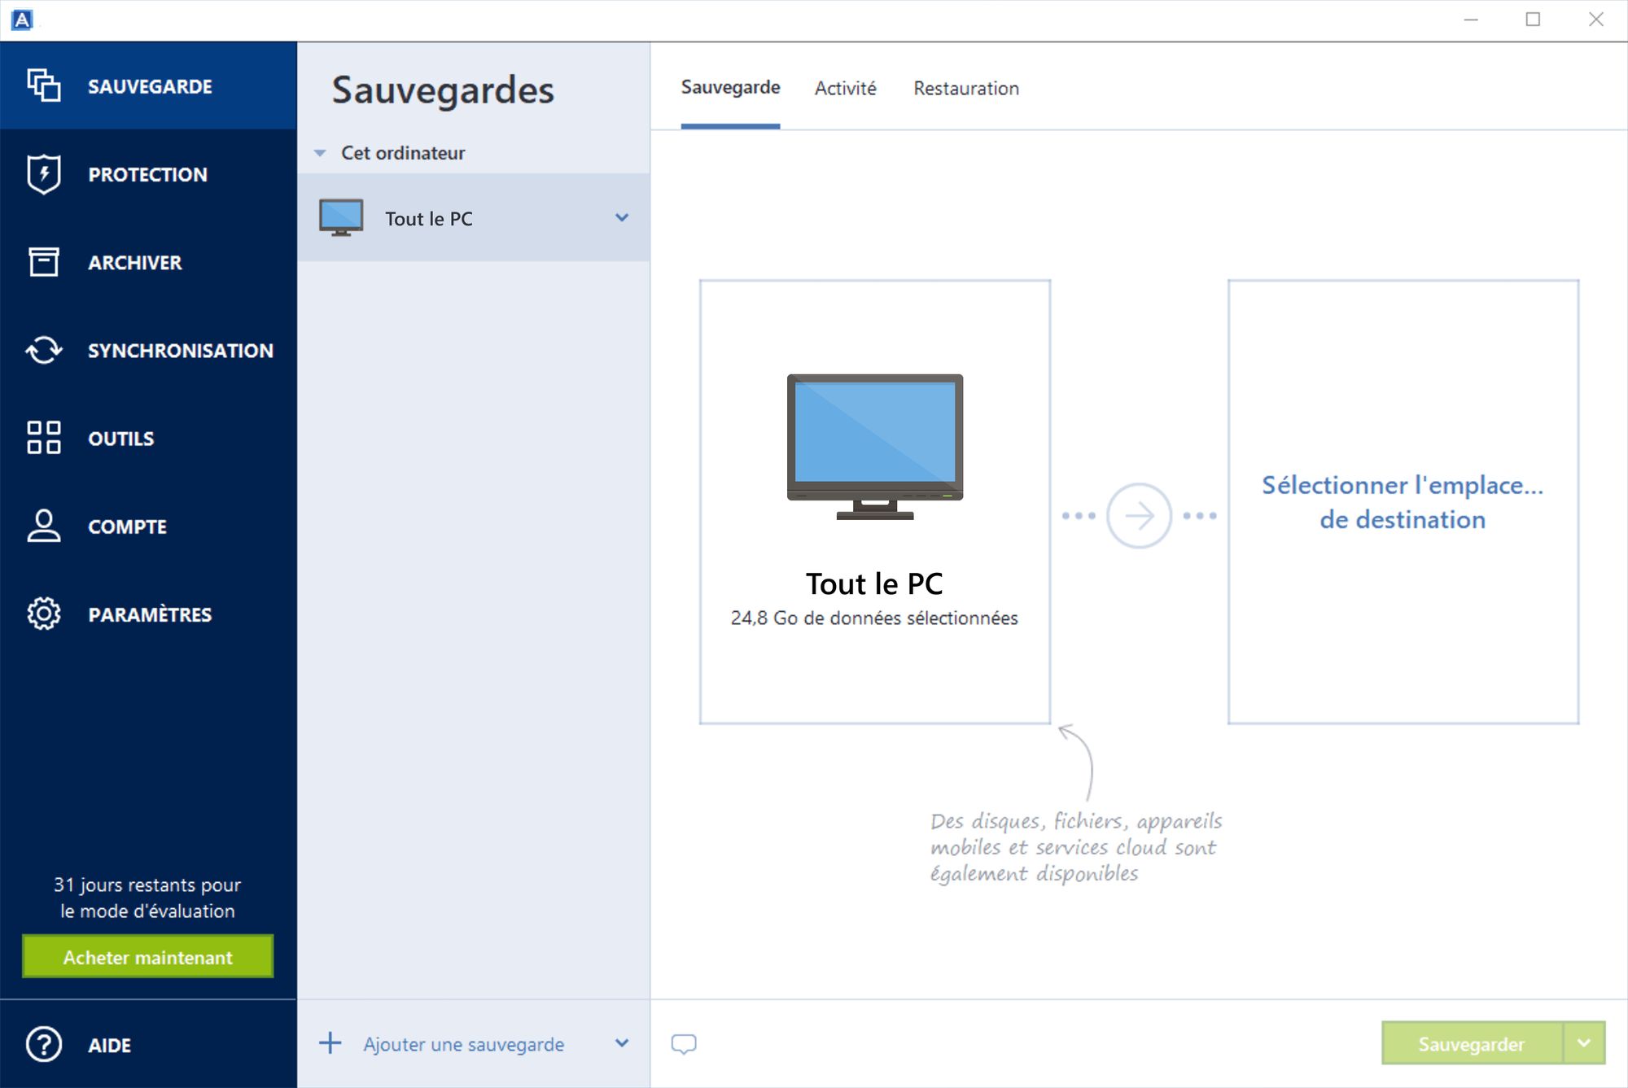Click the green Sauvegarder button
The image size is (1628, 1088).
(1472, 1043)
